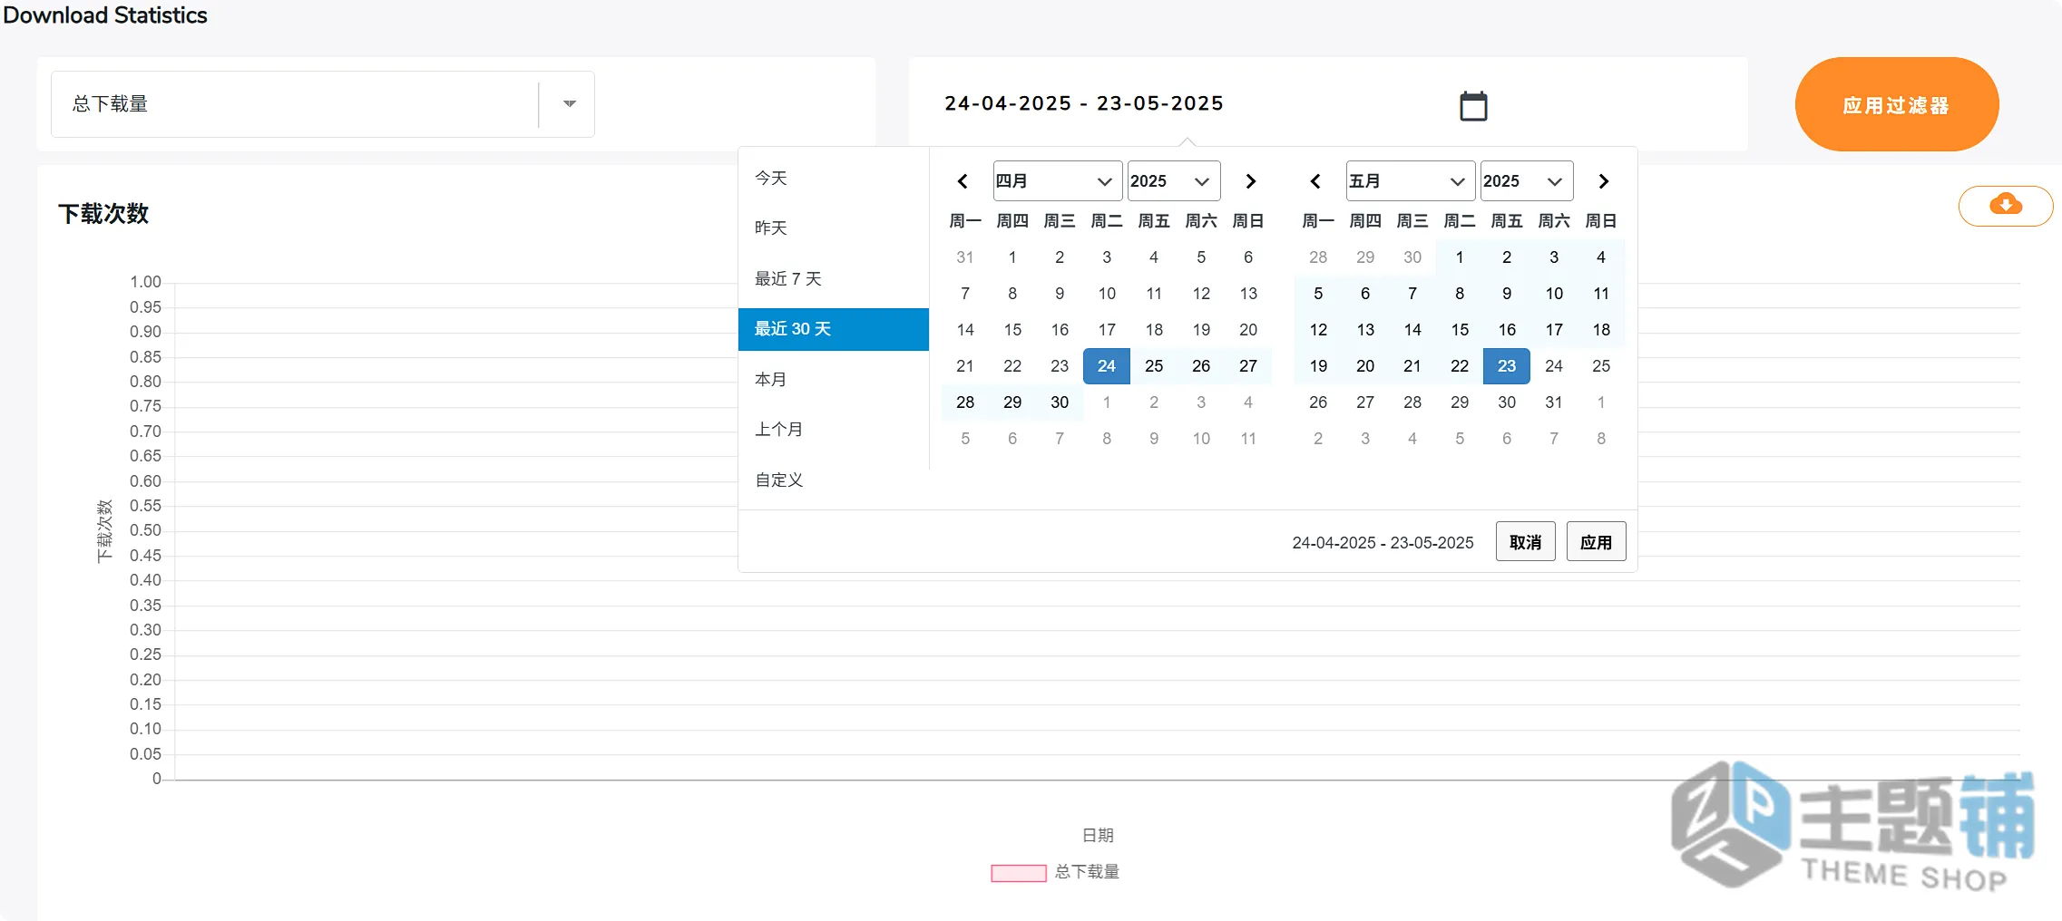Pick April 27 in left calendar
The height and width of the screenshot is (921, 2062).
(1248, 366)
